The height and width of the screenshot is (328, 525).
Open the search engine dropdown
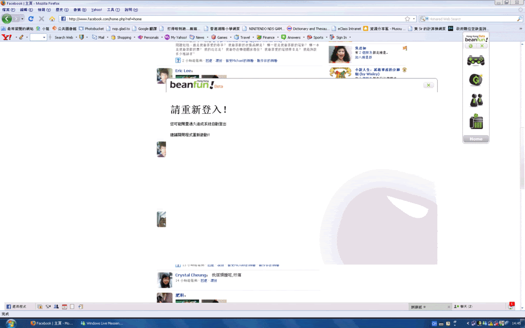(424, 19)
